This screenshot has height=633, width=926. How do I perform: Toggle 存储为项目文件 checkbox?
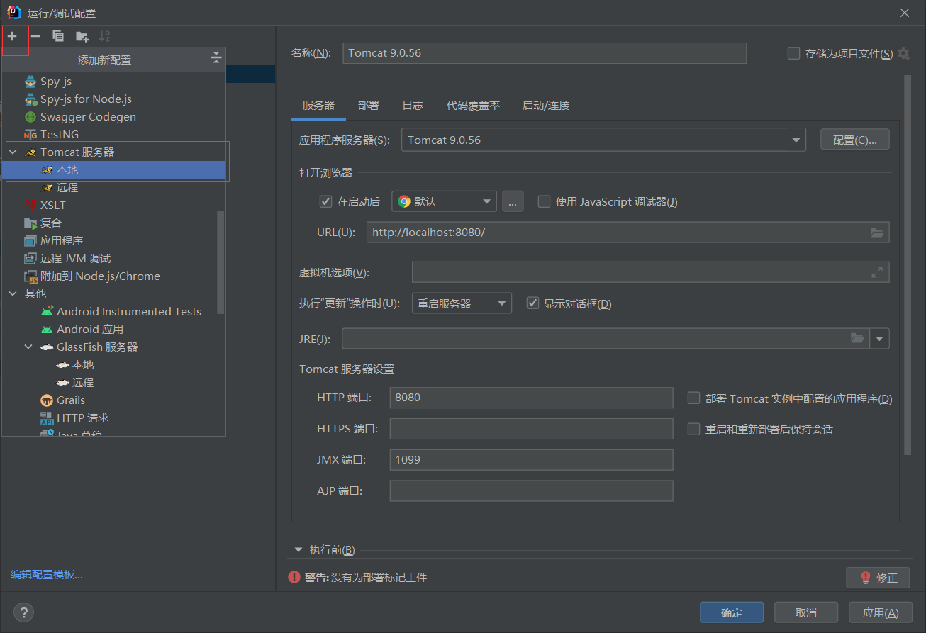click(793, 54)
